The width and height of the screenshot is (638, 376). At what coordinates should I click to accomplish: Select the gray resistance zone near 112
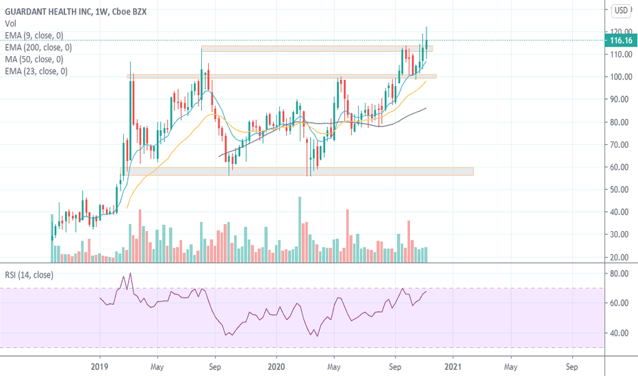317,49
